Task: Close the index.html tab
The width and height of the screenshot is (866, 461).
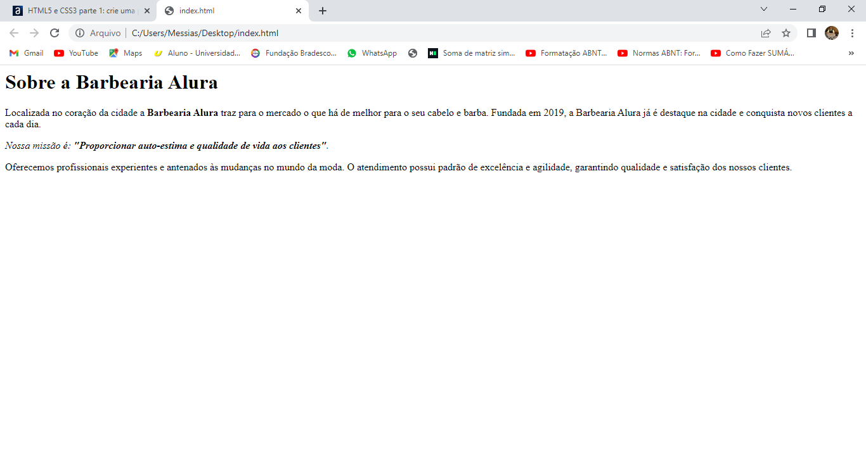Action: [x=299, y=11]
